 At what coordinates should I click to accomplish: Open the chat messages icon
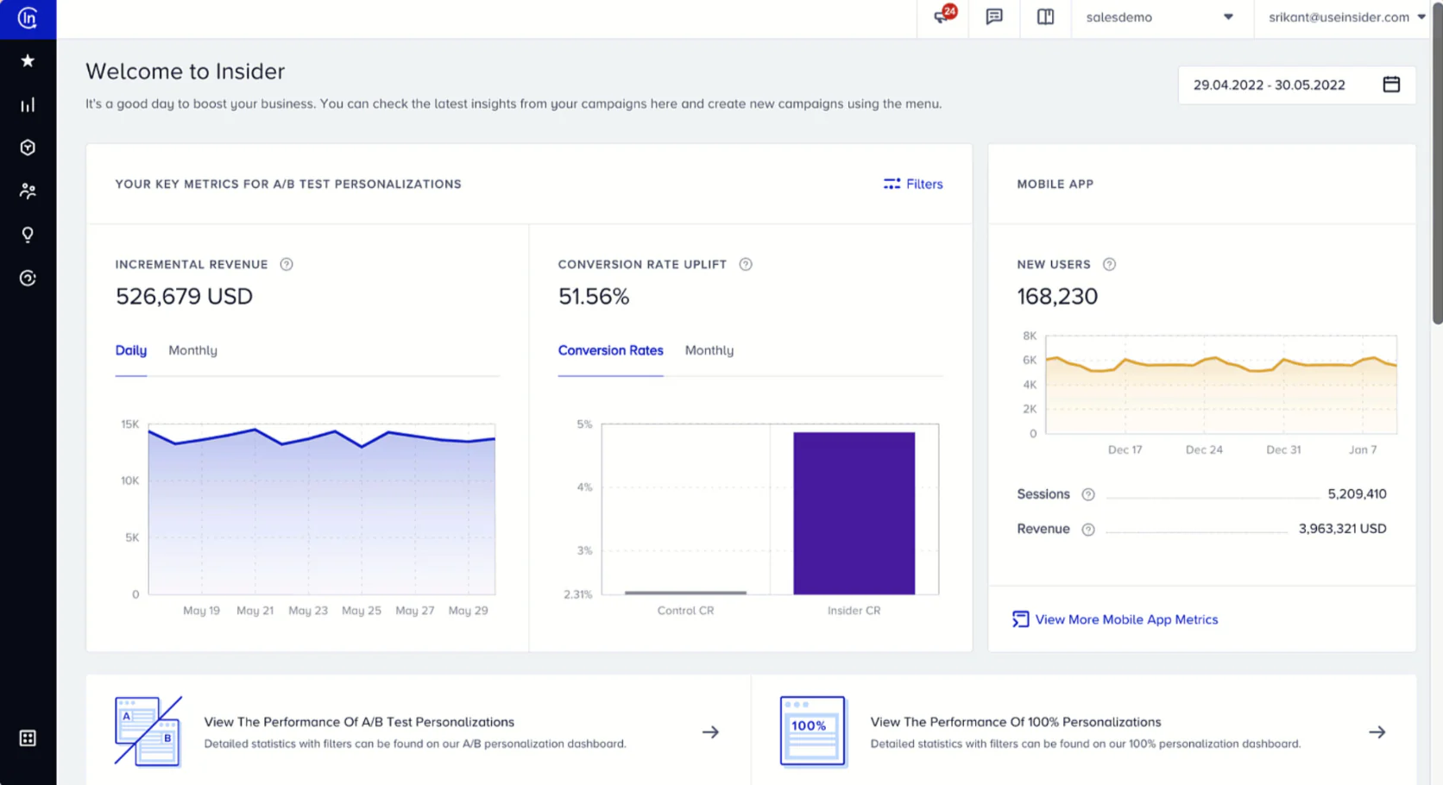(x=994, y=16)
